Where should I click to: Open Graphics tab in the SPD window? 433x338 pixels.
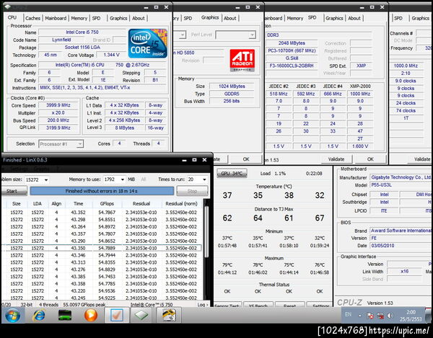[334, 18]
